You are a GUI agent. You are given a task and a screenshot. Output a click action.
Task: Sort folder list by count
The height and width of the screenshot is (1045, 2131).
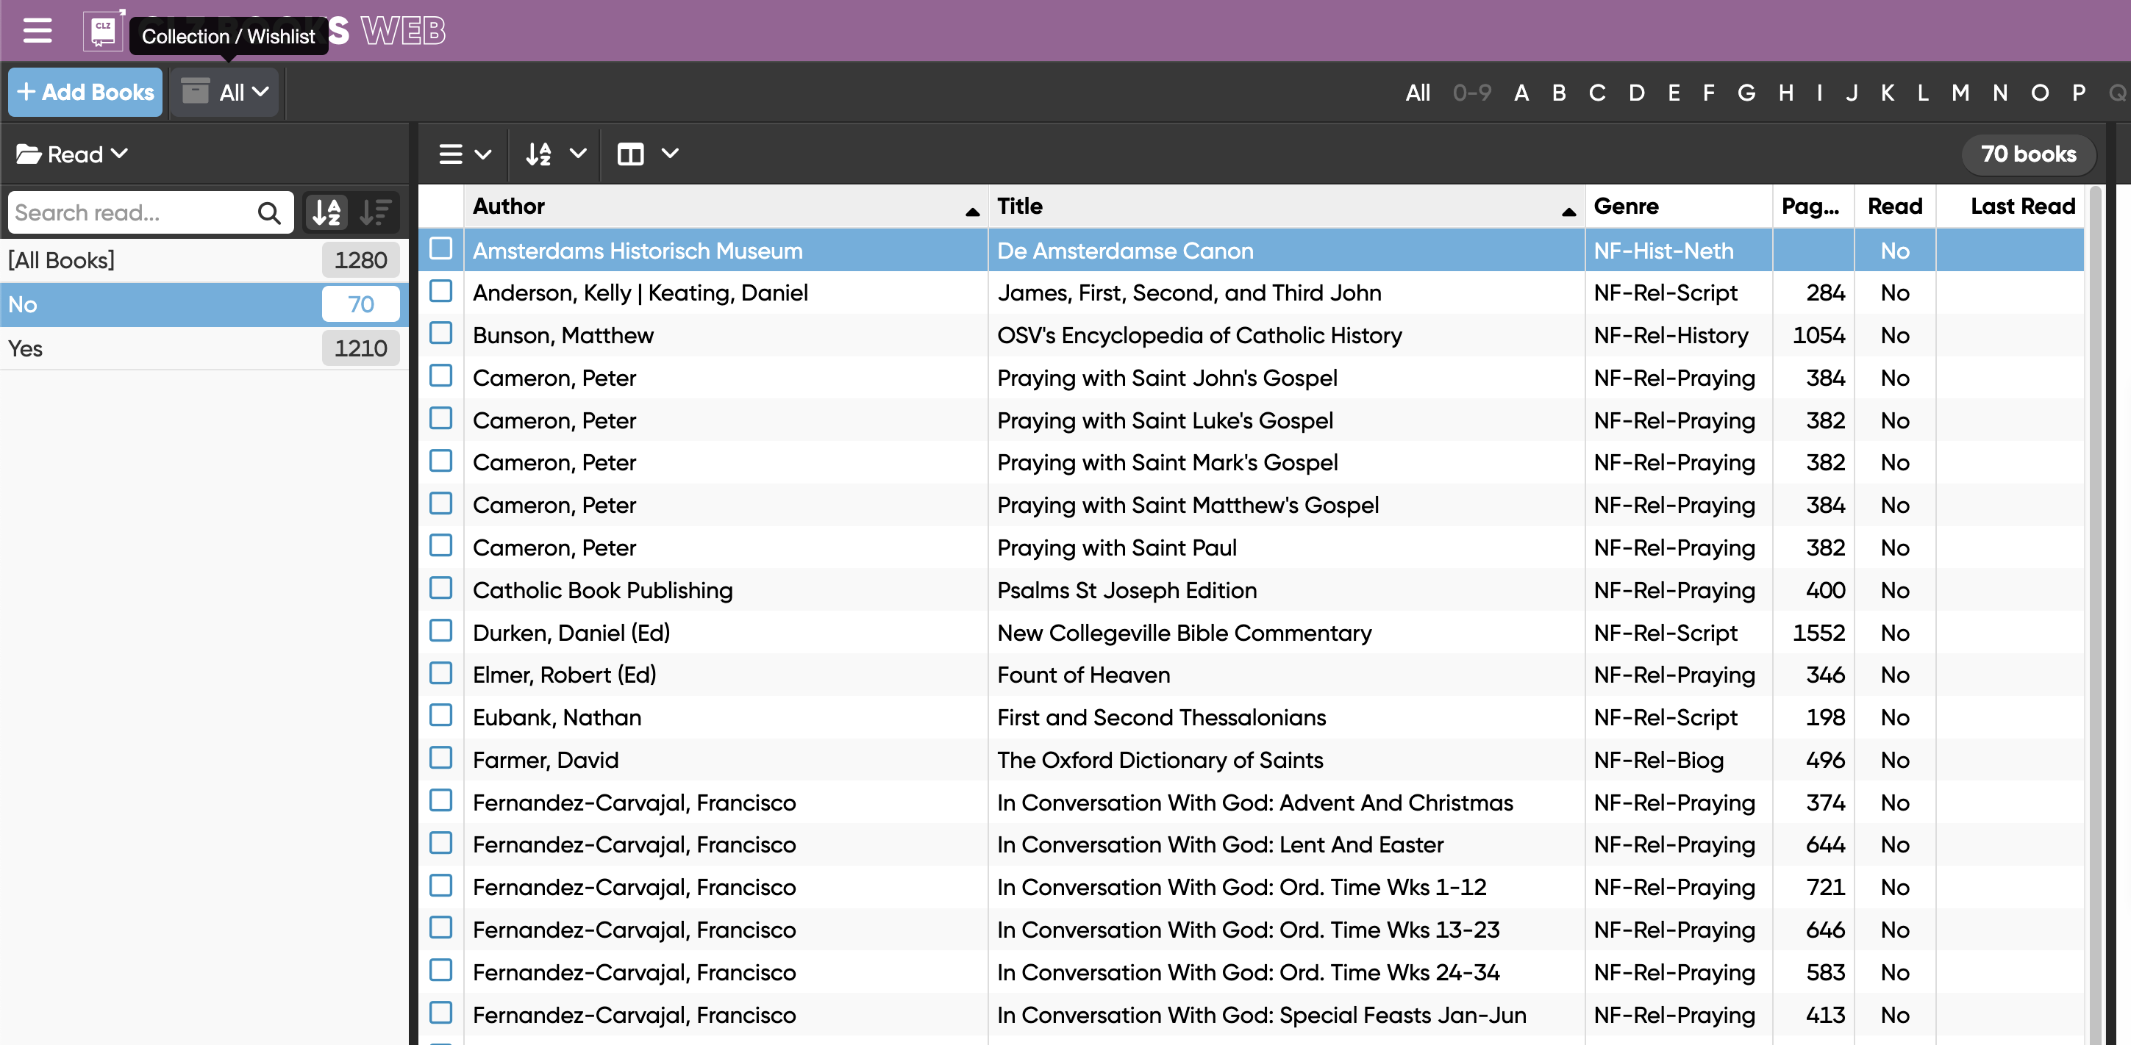point(376,212)
